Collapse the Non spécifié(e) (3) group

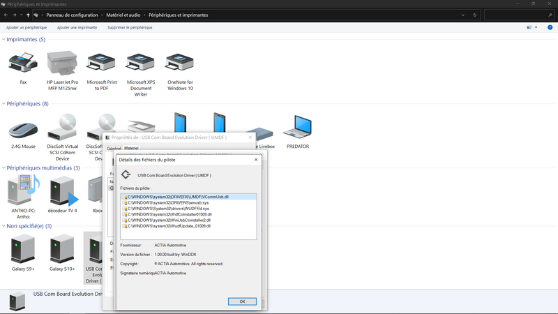(3, 226)
